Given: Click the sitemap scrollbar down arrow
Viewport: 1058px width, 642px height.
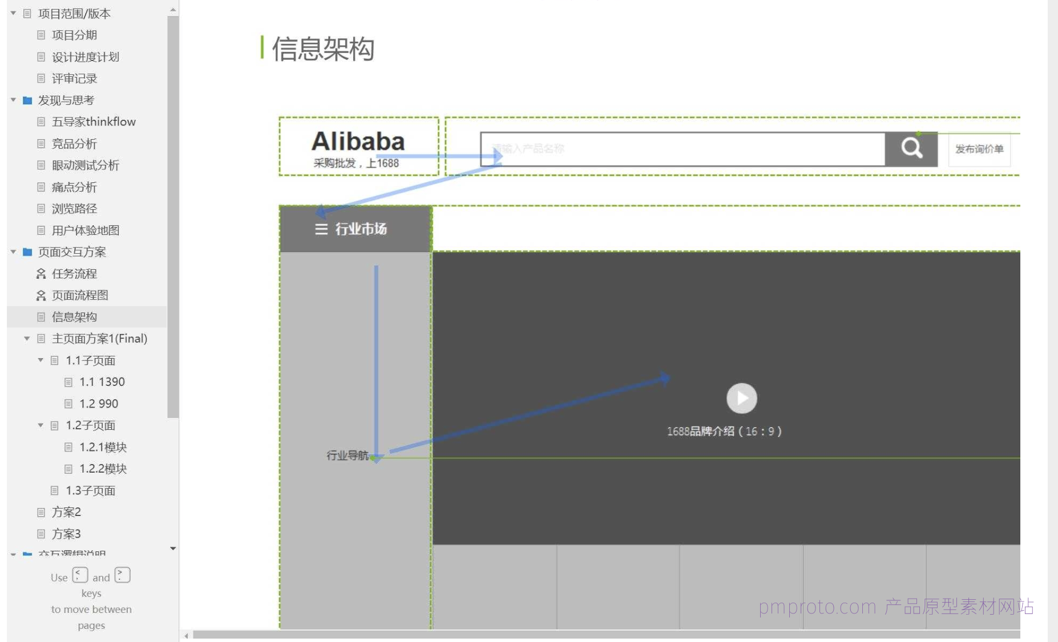Looking at the screenshot, I should coord(173,548).
